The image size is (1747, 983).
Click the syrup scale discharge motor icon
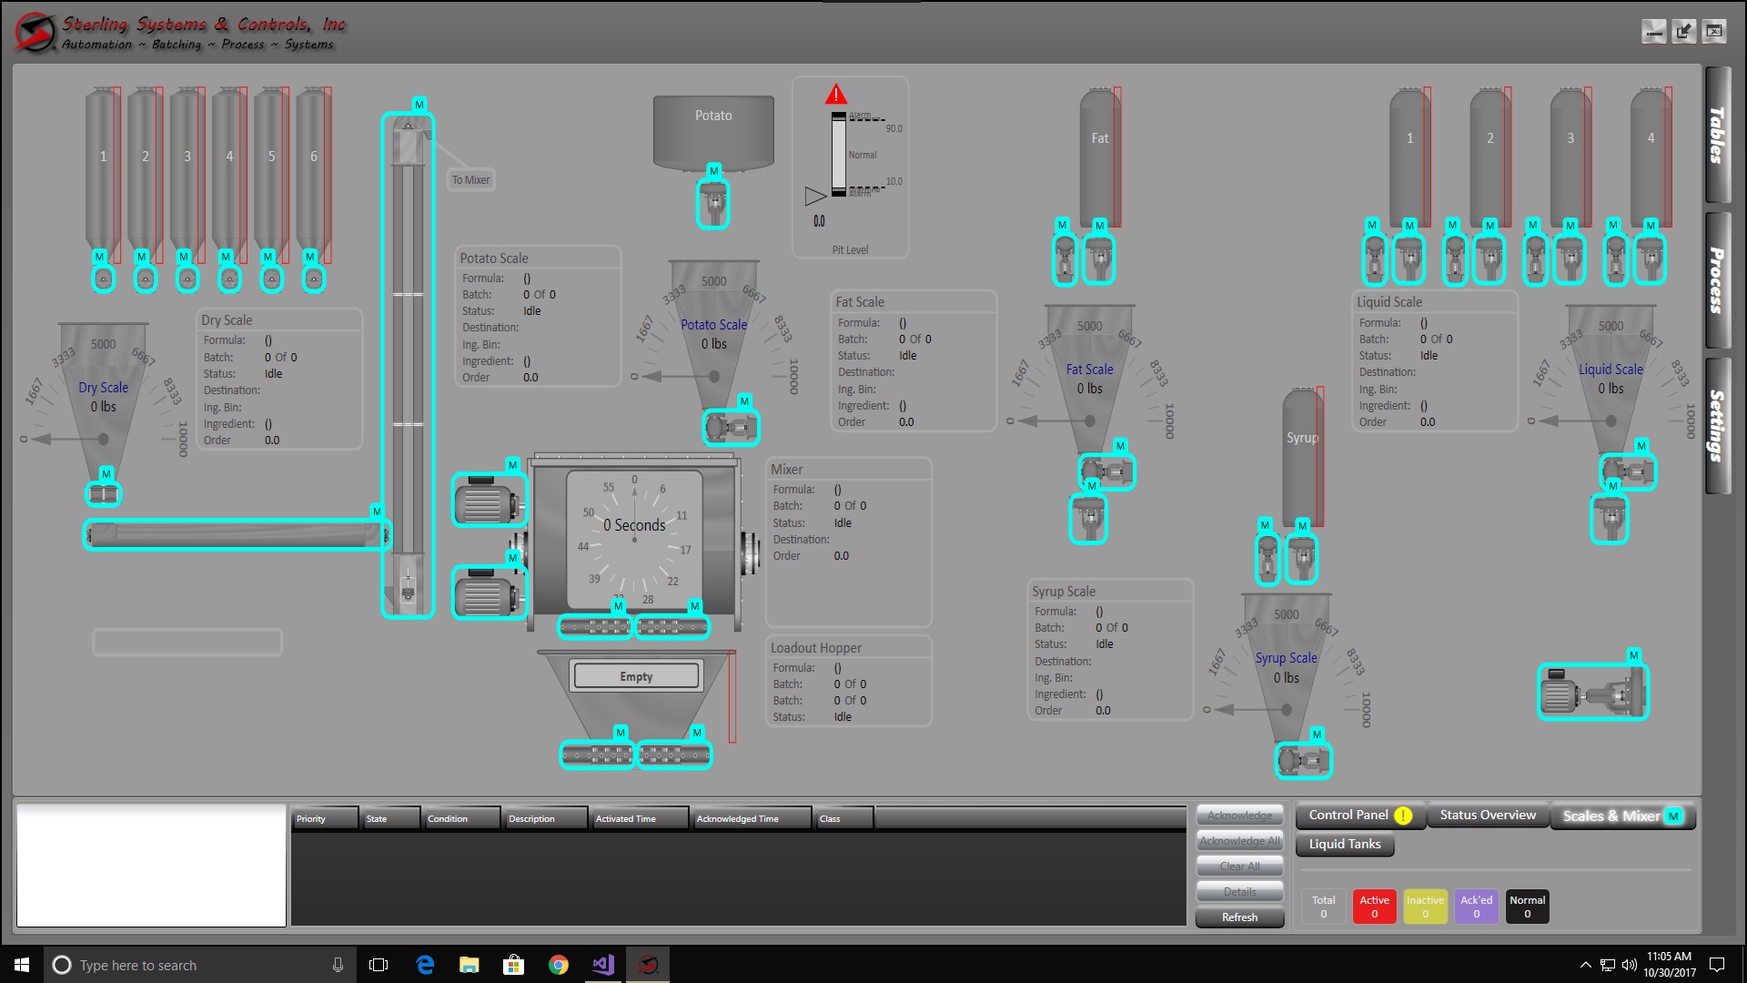[1306, 758]
